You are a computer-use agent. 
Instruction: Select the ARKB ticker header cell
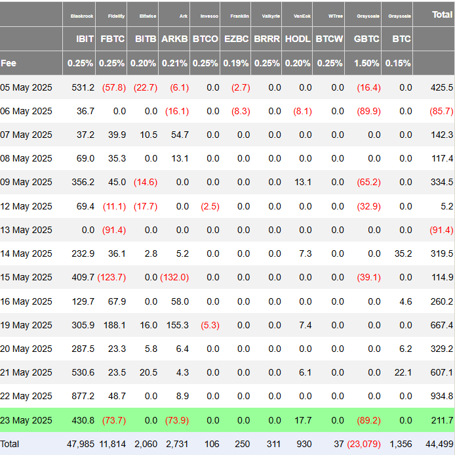(x=175, y=39)
